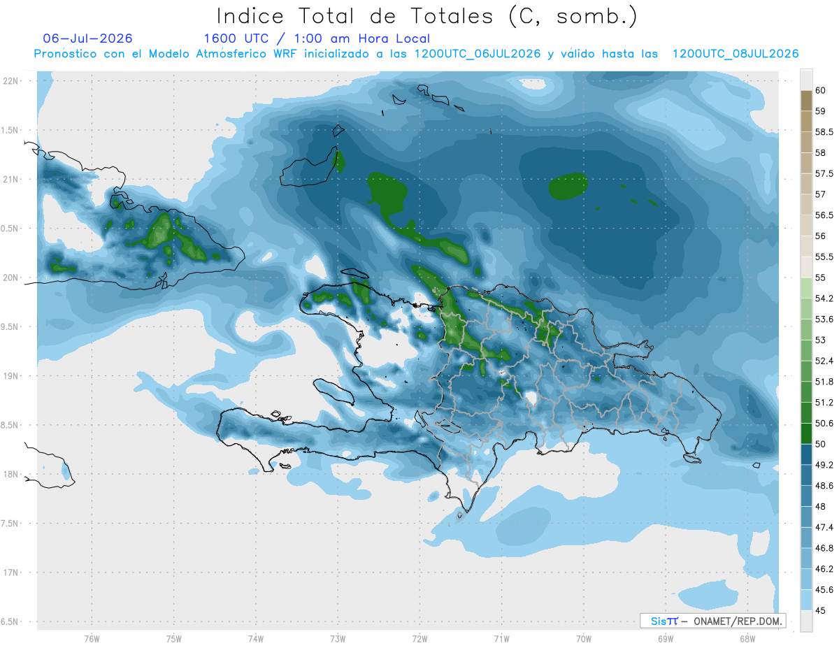This screenshot has height=648, width=839.
Task: Click the longitude label '69W'
Action: 666,638
